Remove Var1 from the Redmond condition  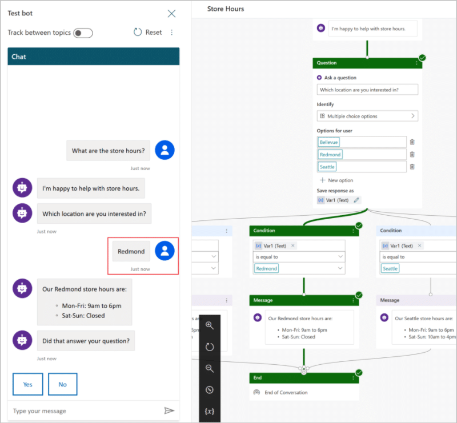pos(293,245)
